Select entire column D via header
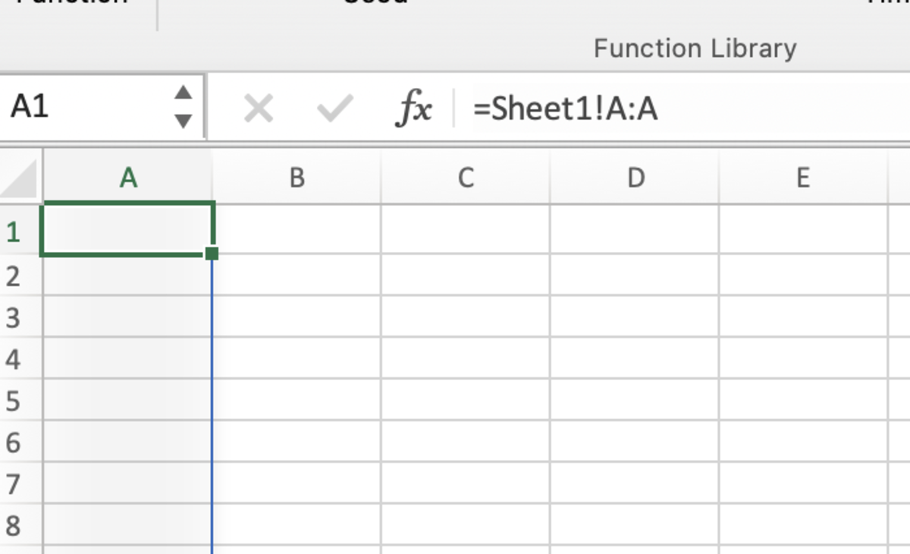This screenshot has height=554, width=910. pos(635,178)
